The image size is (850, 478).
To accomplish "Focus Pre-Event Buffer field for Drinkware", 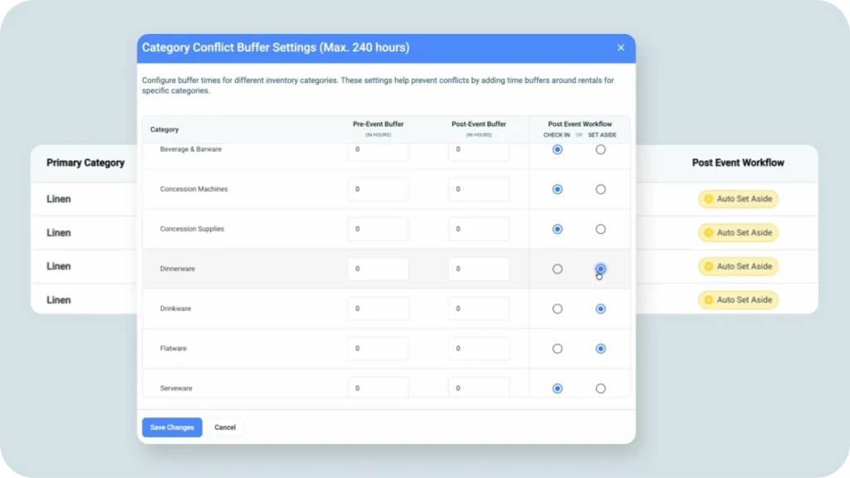I will coord(378,309).
